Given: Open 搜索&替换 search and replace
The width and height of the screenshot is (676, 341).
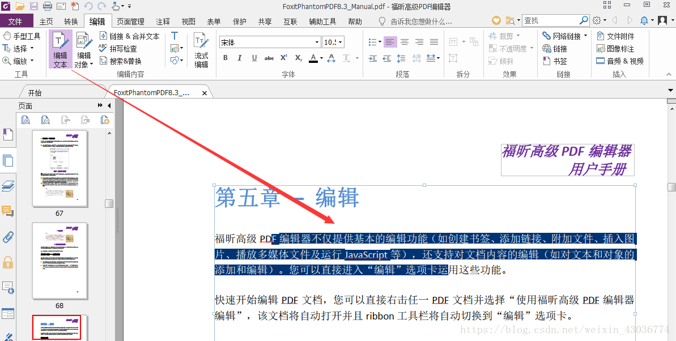Looking at the screenshot, I should click(120, 61).
